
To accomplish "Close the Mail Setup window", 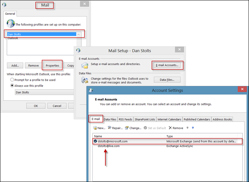I will (180, 49).
